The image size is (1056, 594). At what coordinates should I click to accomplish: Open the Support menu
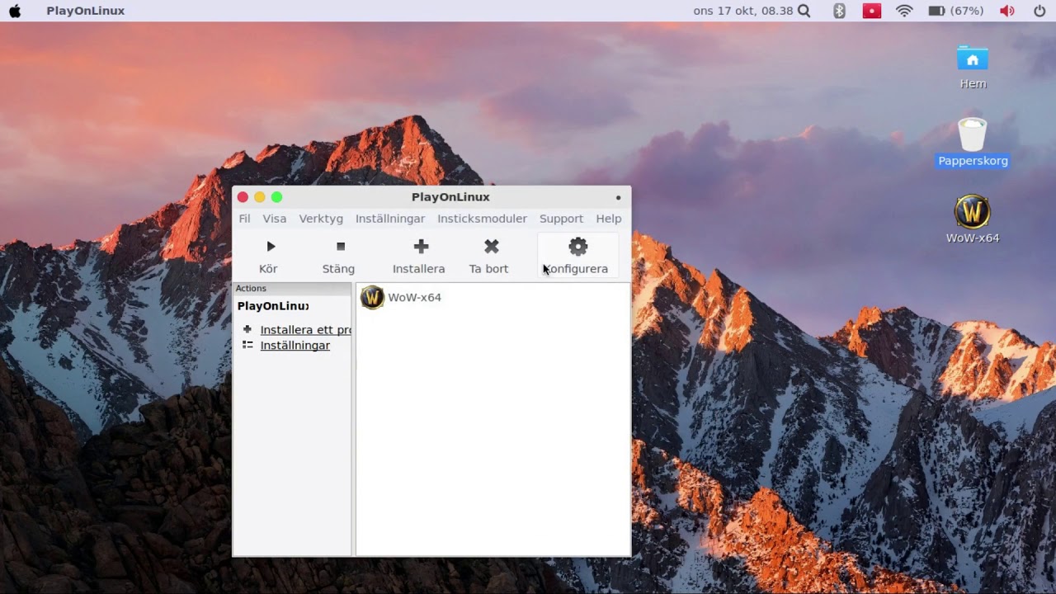pos(561,219)
